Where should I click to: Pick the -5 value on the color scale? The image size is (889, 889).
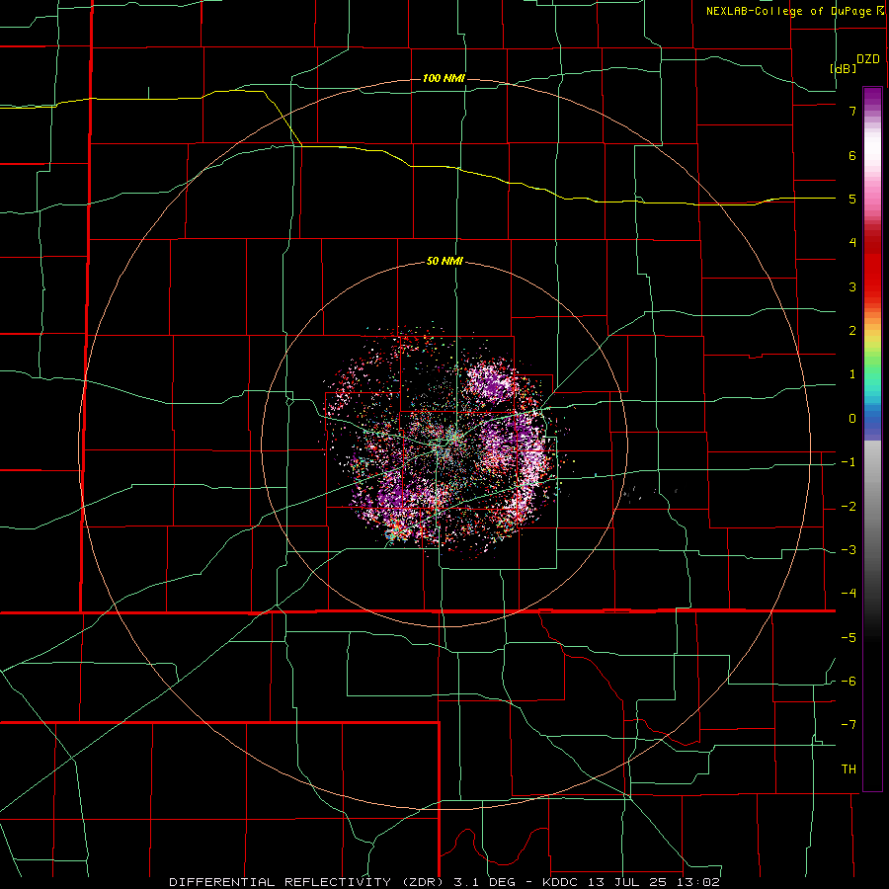tap(849, 638)
